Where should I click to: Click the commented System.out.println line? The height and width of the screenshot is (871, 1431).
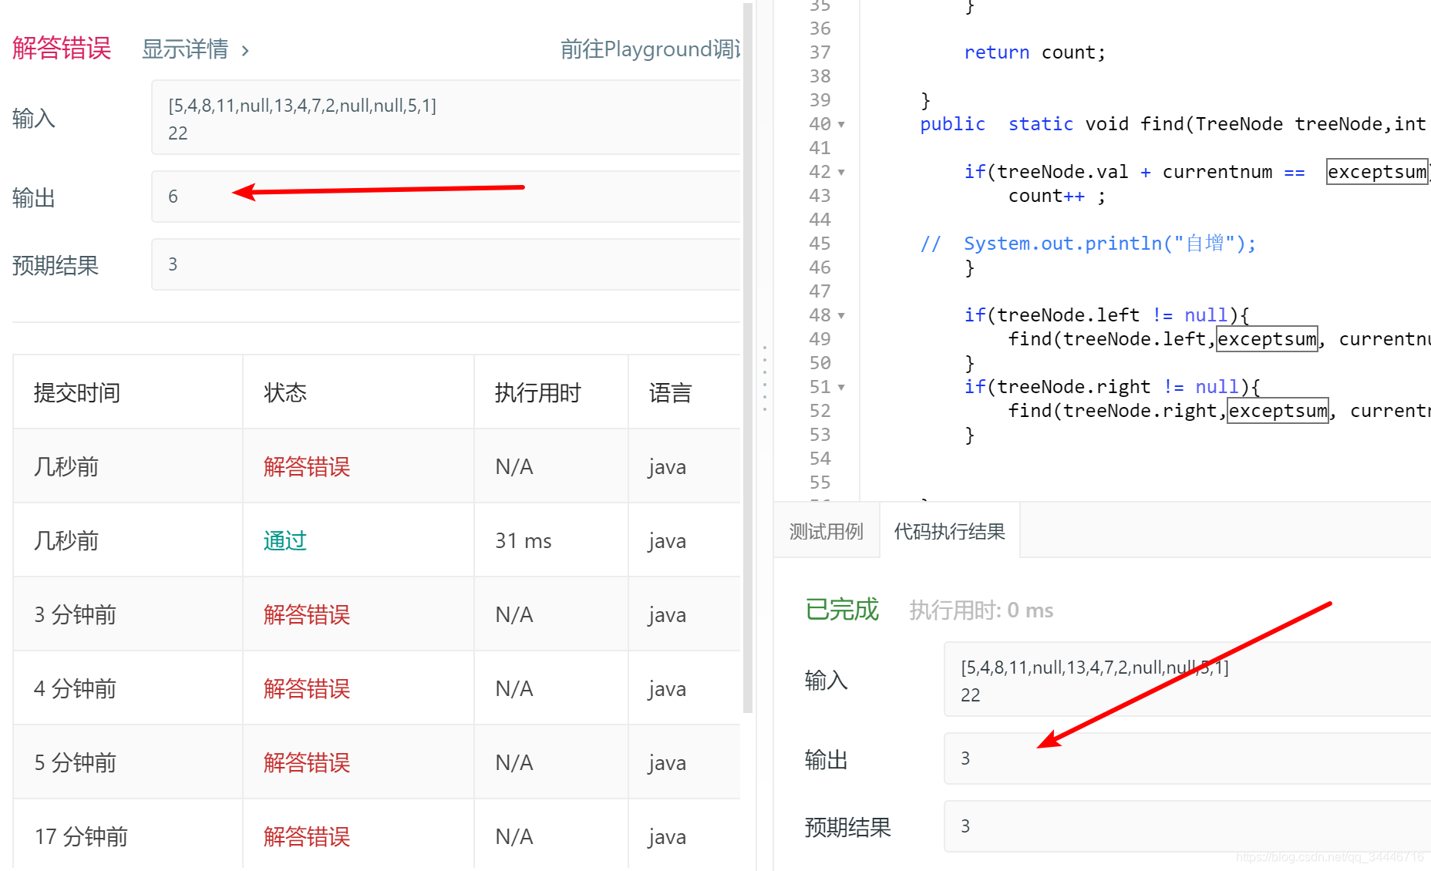tap(1088, 244)
